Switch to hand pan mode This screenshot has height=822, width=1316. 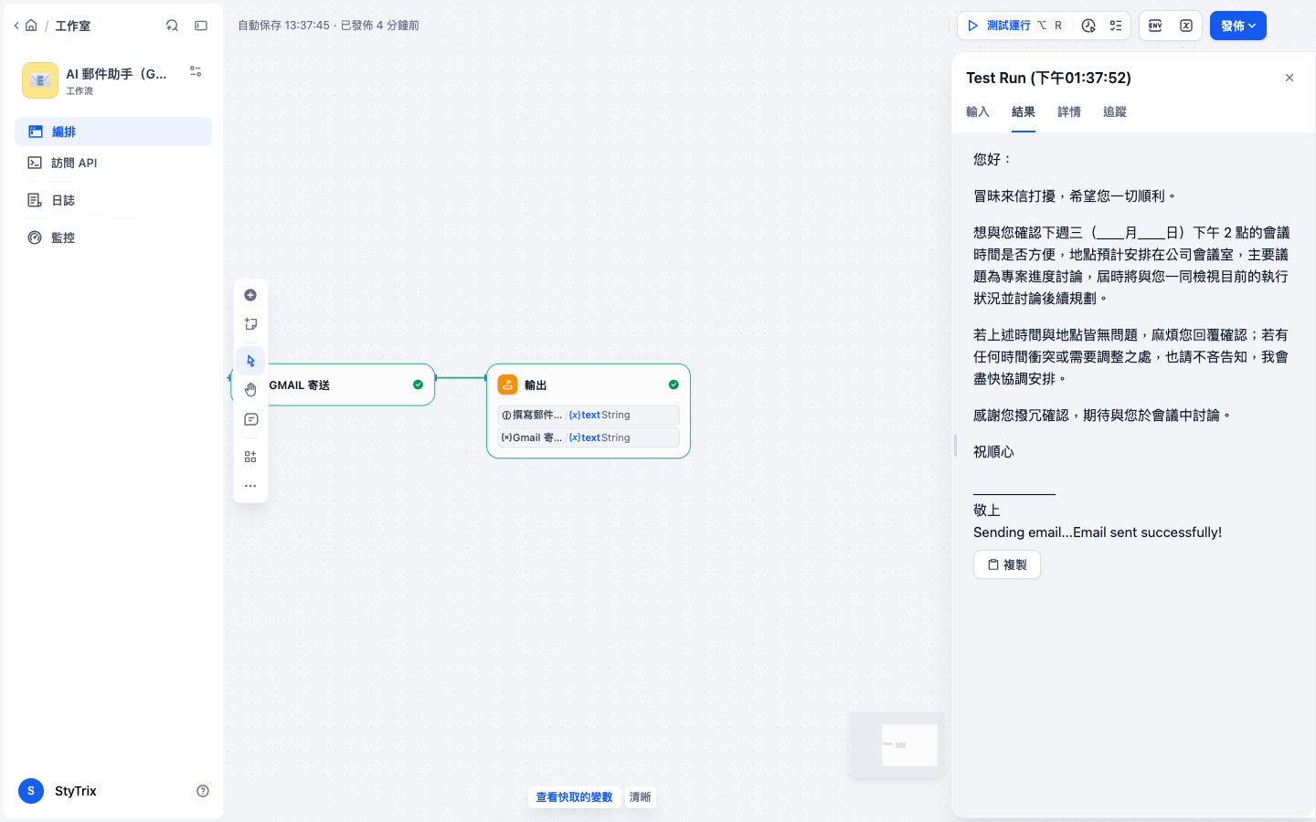250,390
